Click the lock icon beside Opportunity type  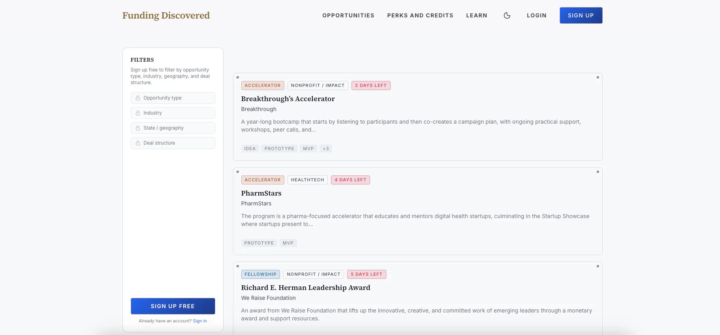pyautogui.click(x=138, y=98)
